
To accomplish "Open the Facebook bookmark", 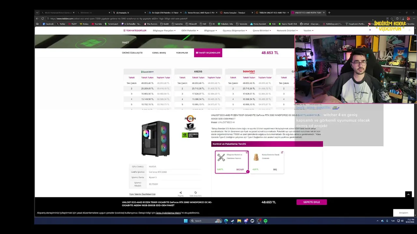I will (x=48, y=24).
